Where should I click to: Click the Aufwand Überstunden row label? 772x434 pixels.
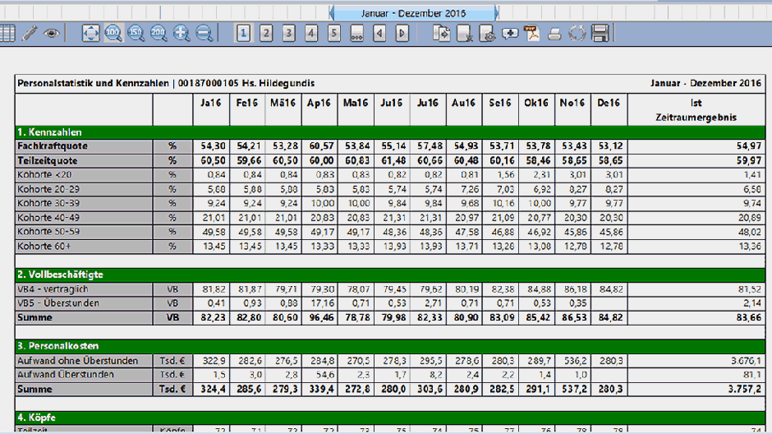click(x=84, y=375)
